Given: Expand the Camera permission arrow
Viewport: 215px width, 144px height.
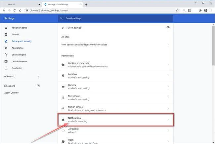Looking at the screenshot, I should point(168,87).
